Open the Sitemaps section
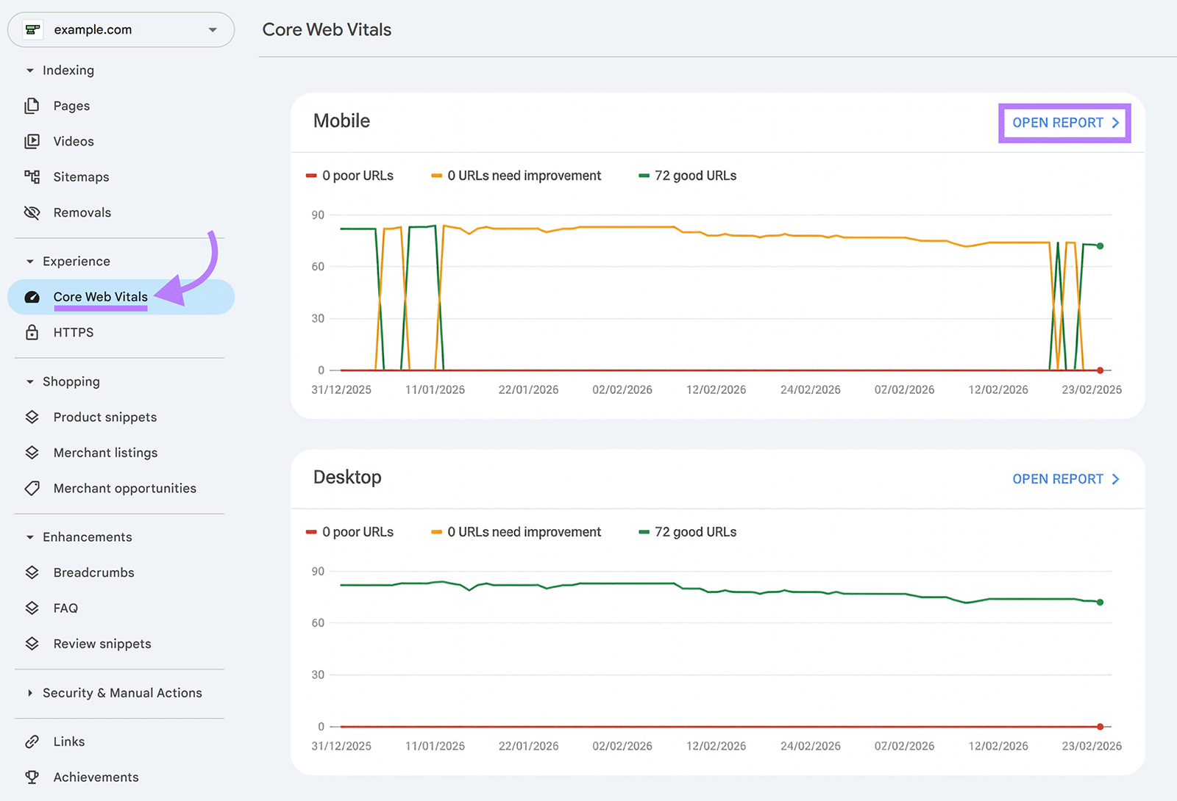The width and height of the screenshot is (1177, 801). 81,176
